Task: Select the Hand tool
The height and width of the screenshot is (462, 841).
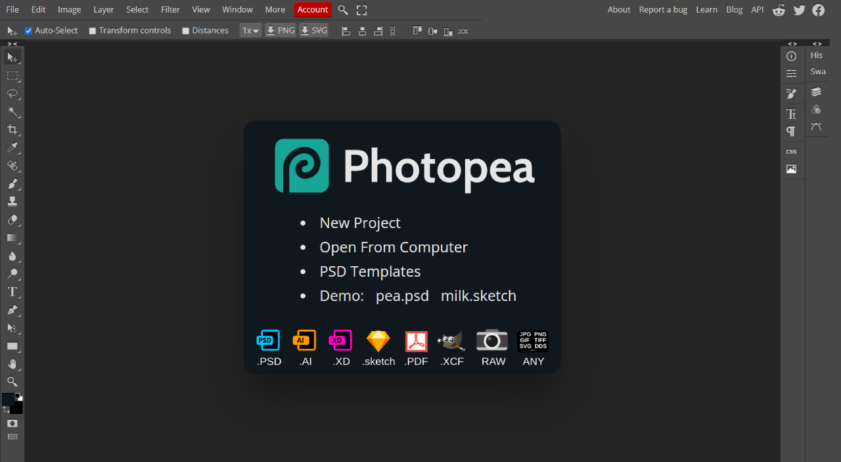Action: pos(12,363)
